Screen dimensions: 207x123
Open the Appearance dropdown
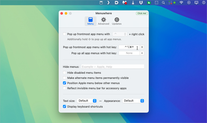click(133, 101)
